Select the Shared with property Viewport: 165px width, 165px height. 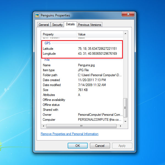pyautogui.click(x=51, y=110)
